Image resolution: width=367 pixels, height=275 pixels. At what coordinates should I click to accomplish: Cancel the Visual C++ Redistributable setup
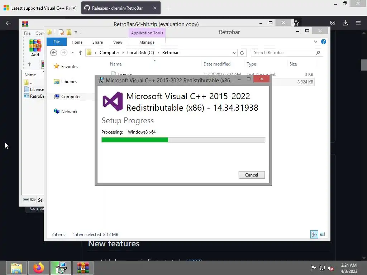[252, 175]
